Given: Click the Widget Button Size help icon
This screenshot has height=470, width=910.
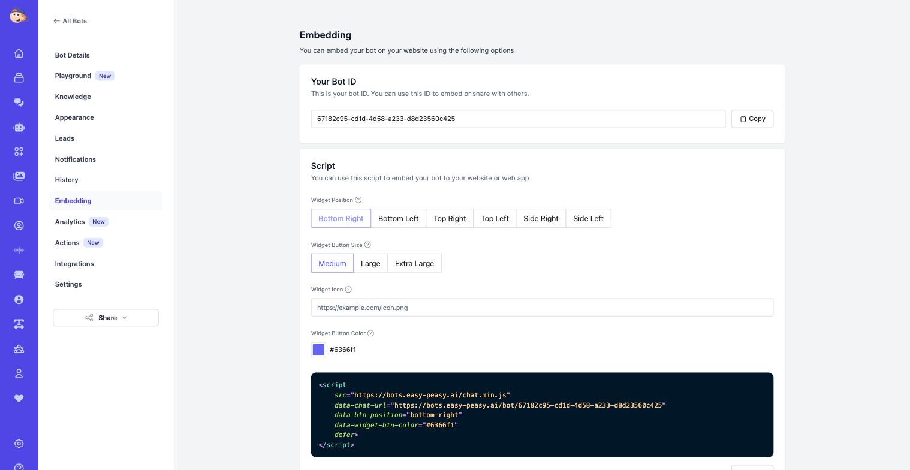Looking at the screenshot, I should 367,245.
